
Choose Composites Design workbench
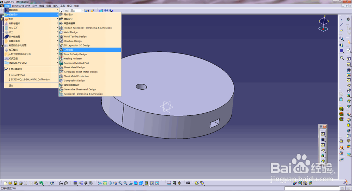click(x=90, y=81)
